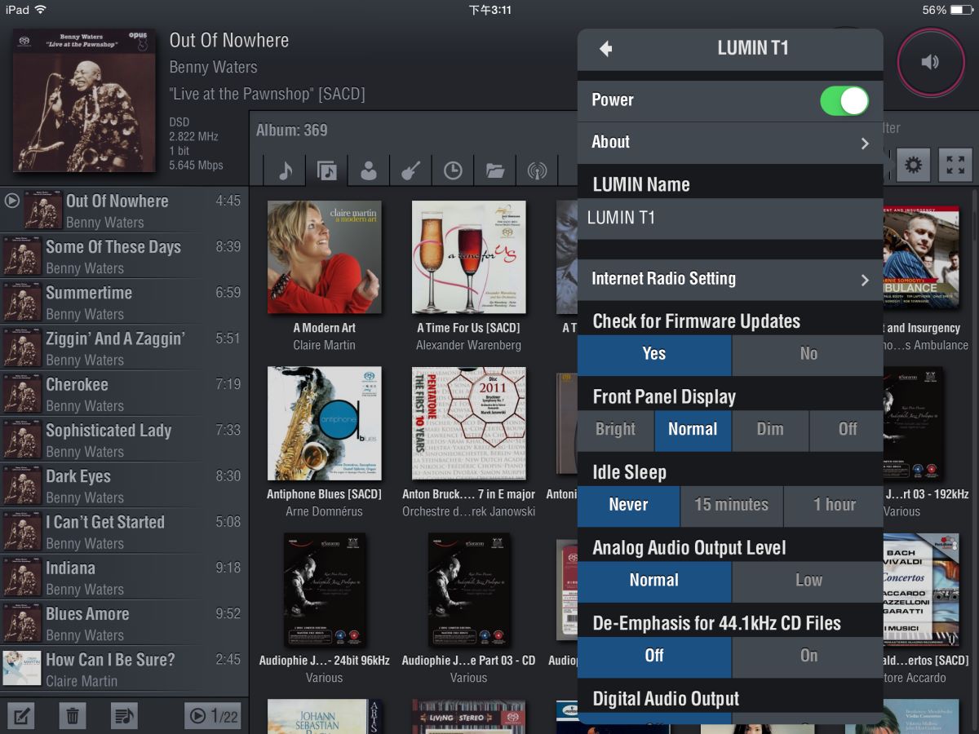The image size is (979, 734).
Task: Tap the status bar clock showing 3:11
Action: [490, 10]
